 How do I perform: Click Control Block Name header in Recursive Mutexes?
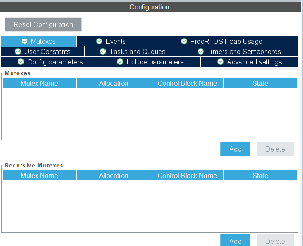pyautogui.click(x=187, y=176)
